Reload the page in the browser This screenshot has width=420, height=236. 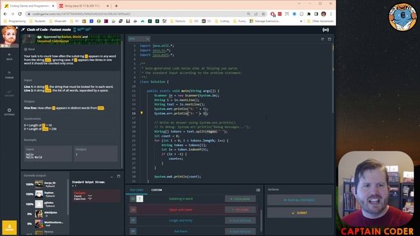[x=20, y=14]
